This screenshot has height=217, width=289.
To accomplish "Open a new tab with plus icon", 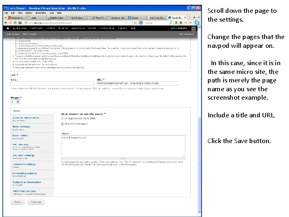I will 194,17.
